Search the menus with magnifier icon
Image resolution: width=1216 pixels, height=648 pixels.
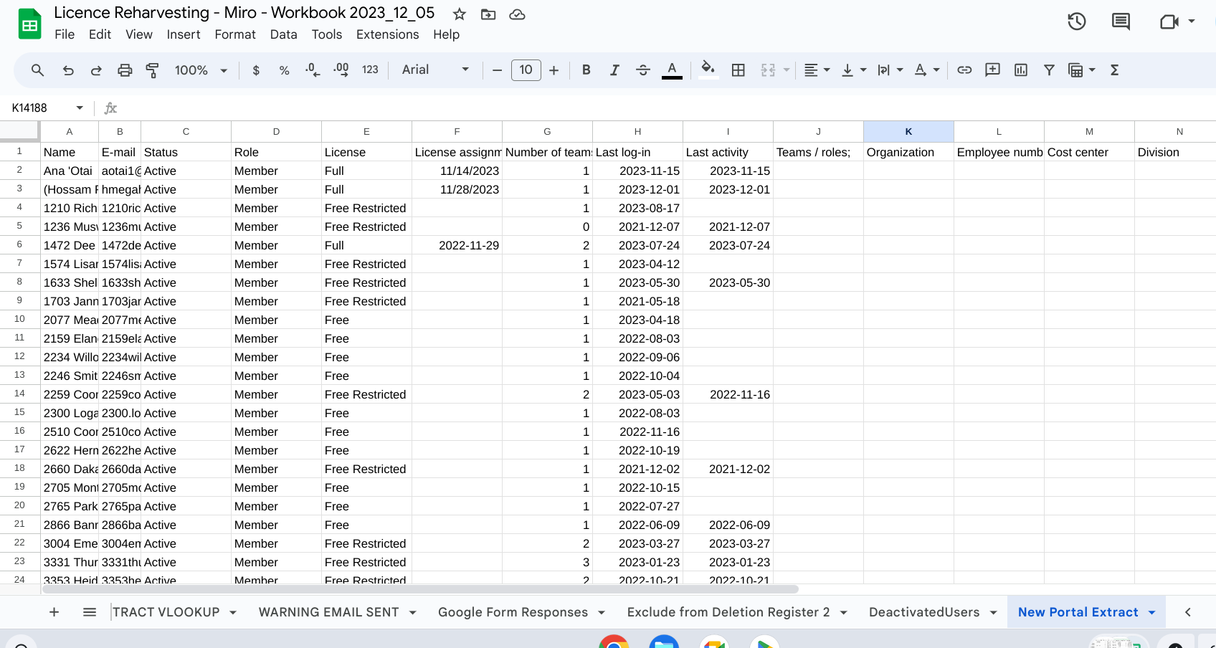click(38, 70)
